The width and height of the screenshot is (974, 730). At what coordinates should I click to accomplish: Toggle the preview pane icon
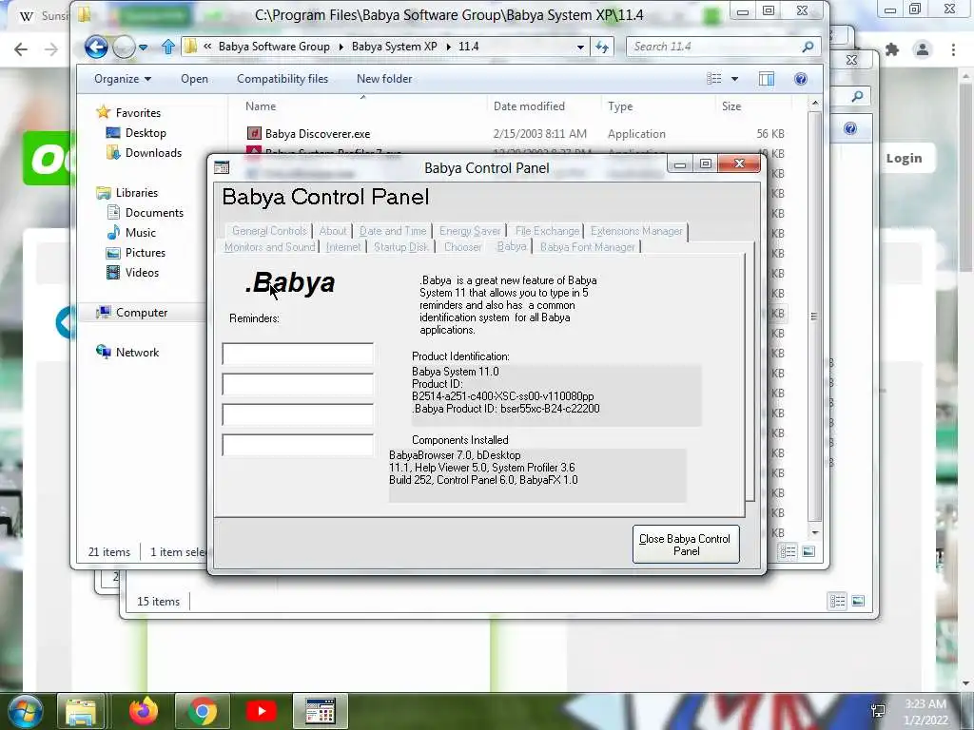(x=767, y=79)
